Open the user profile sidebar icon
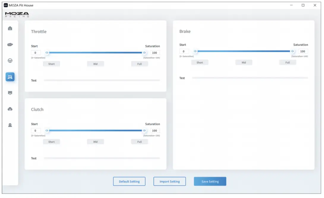Image resolution: width=324 pixels, height=198 pixels. [x=10, y=125]
